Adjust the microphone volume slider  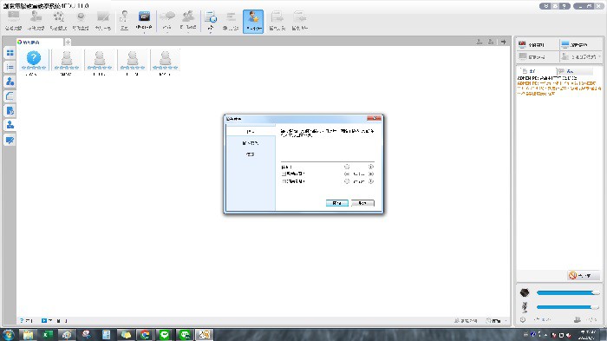(x=568, y=307)
